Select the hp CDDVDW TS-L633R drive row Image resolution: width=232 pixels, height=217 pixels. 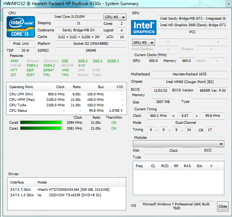[67, 195]
